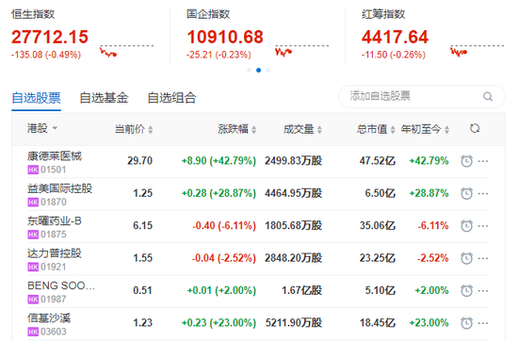Click price 29.70

click(x=140, y=161)
